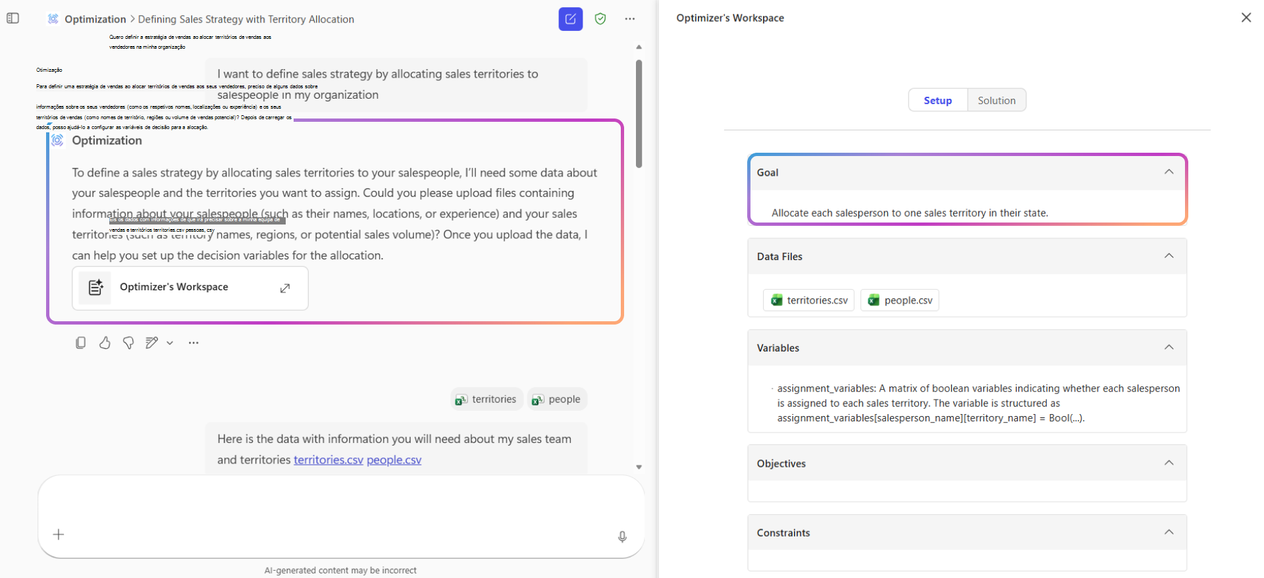
Task: Activate the microphone voice input
Action: (x=622, y=537)
